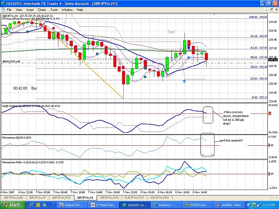Click the (23.6) Fibonacci level label

coord(258,78)
